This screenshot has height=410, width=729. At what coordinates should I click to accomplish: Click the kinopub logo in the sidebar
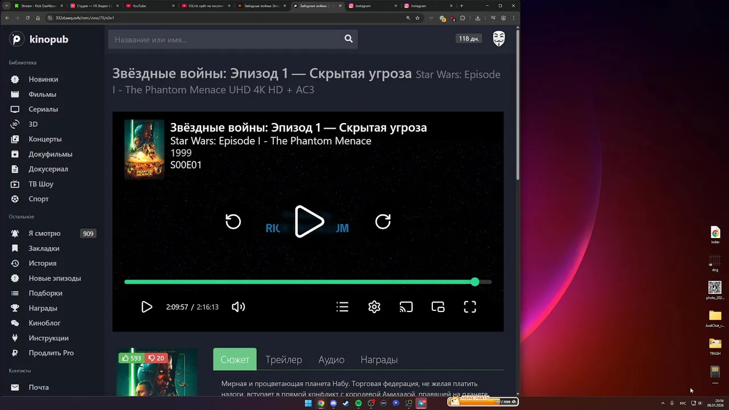tap(39, 39)
